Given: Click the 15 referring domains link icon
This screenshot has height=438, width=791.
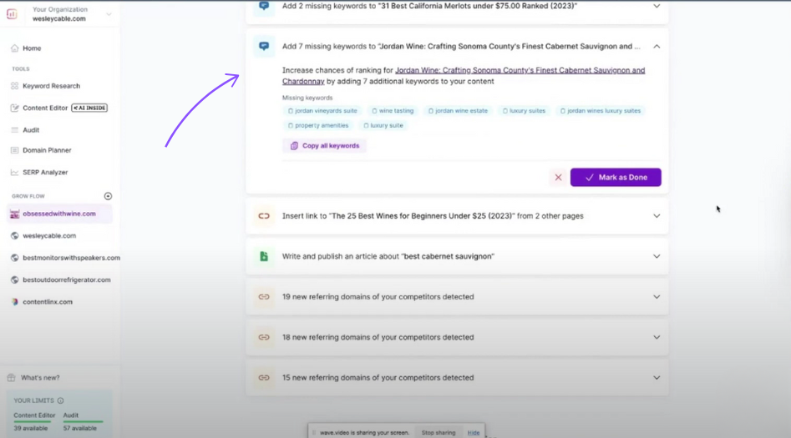Looking at the screenshot, I should pos(264,378).
